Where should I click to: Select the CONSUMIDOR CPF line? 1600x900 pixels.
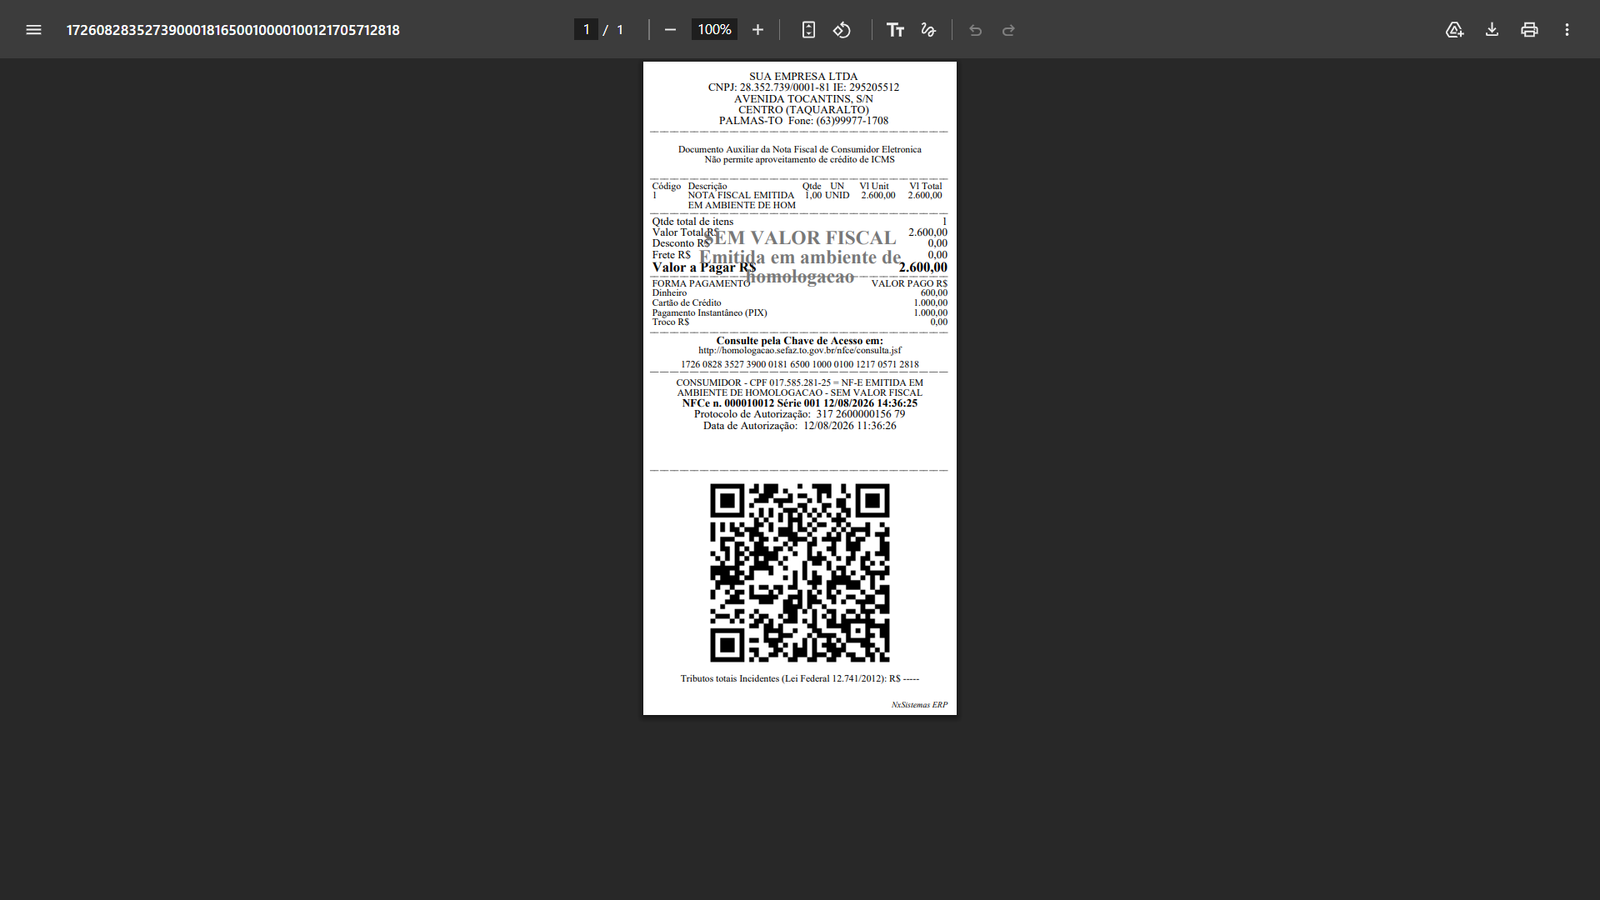800,388
